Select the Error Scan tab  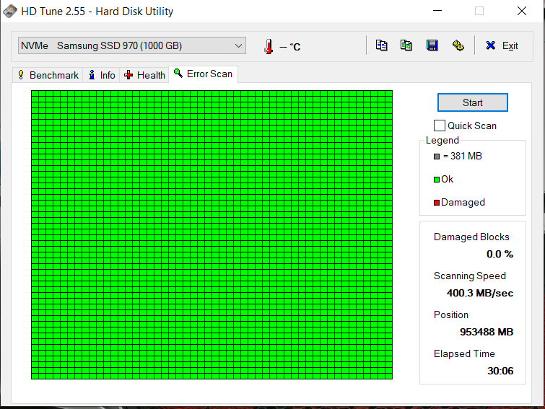point(203,74)
